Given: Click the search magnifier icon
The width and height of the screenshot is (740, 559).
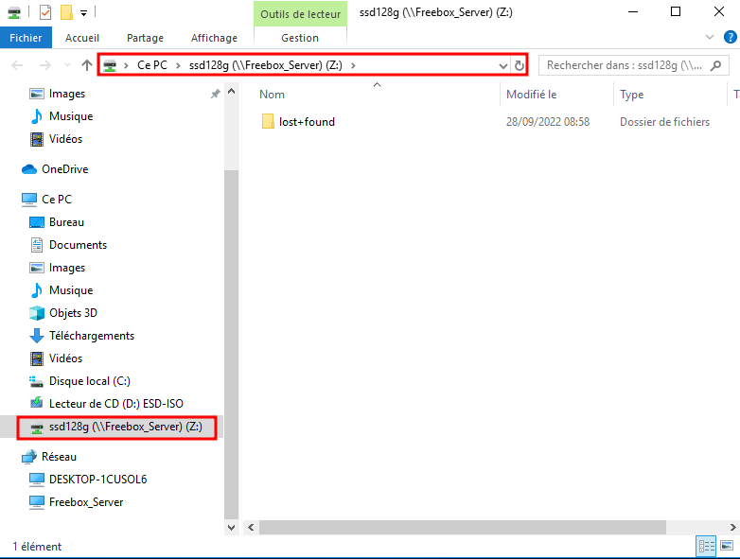Looking at the screenshot, I should (x=715, y=65).
